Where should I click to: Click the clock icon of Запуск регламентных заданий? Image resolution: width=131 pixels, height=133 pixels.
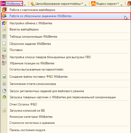click(x=4, y=91)
